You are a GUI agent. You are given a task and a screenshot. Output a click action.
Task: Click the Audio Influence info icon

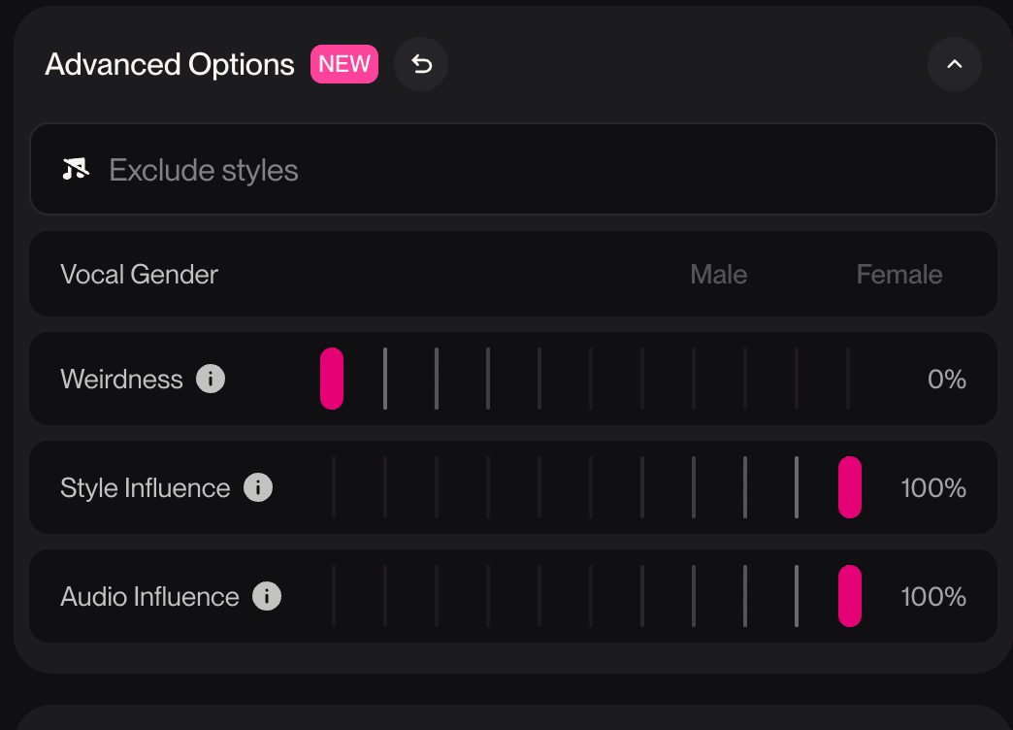[267, 596]
